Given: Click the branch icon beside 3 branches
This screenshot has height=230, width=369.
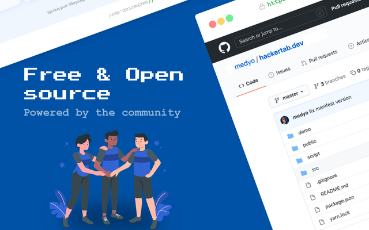Looking at the screenshot, I should 317,86.
